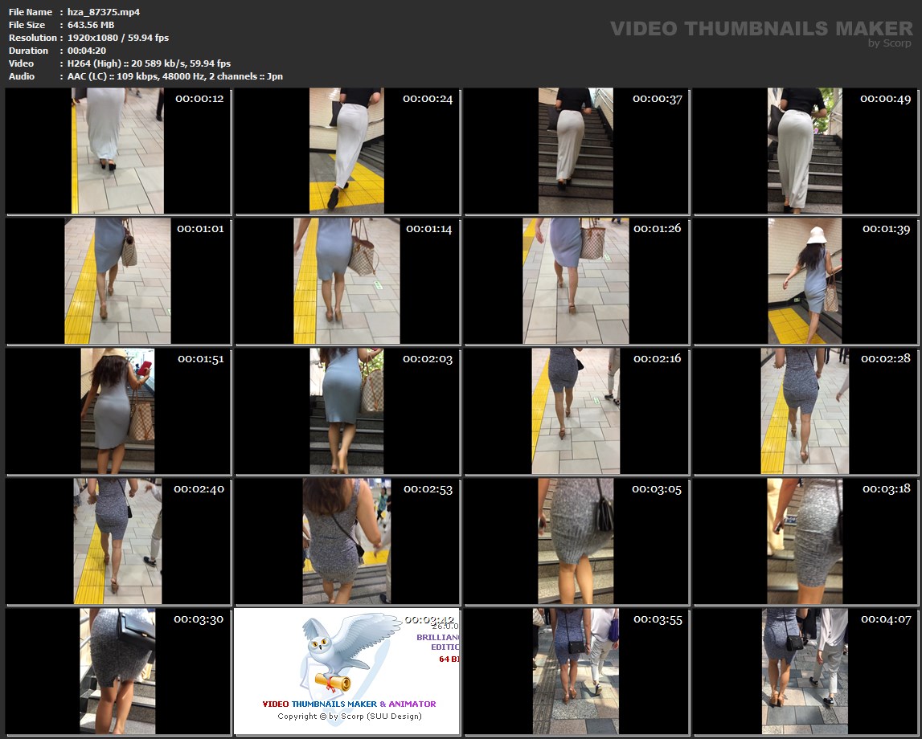922x739 pixels.
Task: Open the thumbnail labeled 00:02:16
Action: pyautogui.click(x=576, y=411)
